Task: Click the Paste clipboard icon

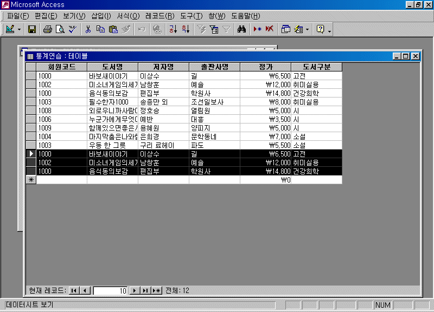Action: tap(113, 29)
